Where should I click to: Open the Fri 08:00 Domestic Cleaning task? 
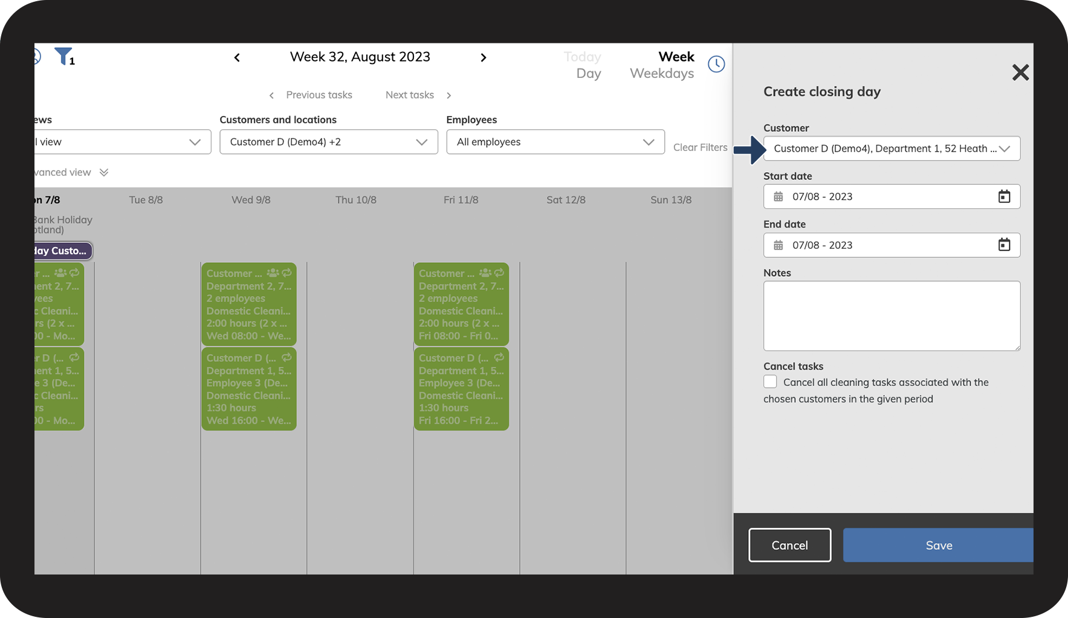click(461, 304)
